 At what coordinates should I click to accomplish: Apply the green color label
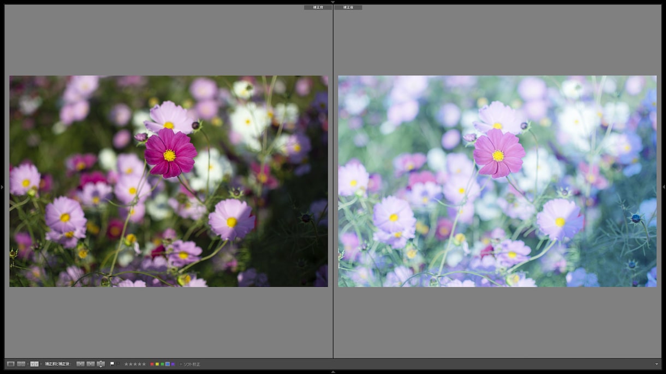pos(162,364)
